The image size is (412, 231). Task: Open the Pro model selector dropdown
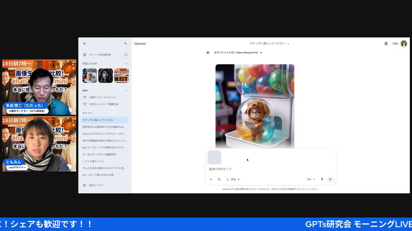click(x=311, y=179)
